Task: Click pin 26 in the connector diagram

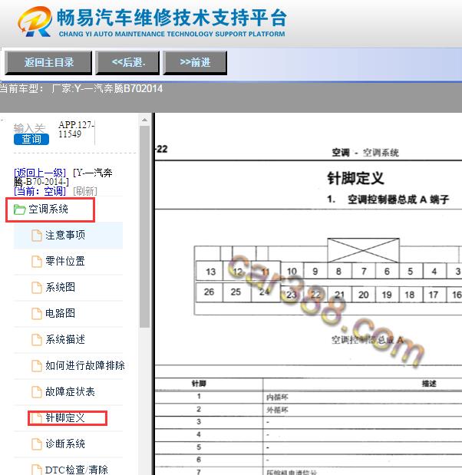Action: click(209, 292)
